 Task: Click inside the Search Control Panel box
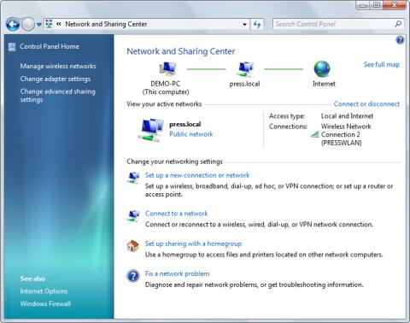click(x=333, y=24)
